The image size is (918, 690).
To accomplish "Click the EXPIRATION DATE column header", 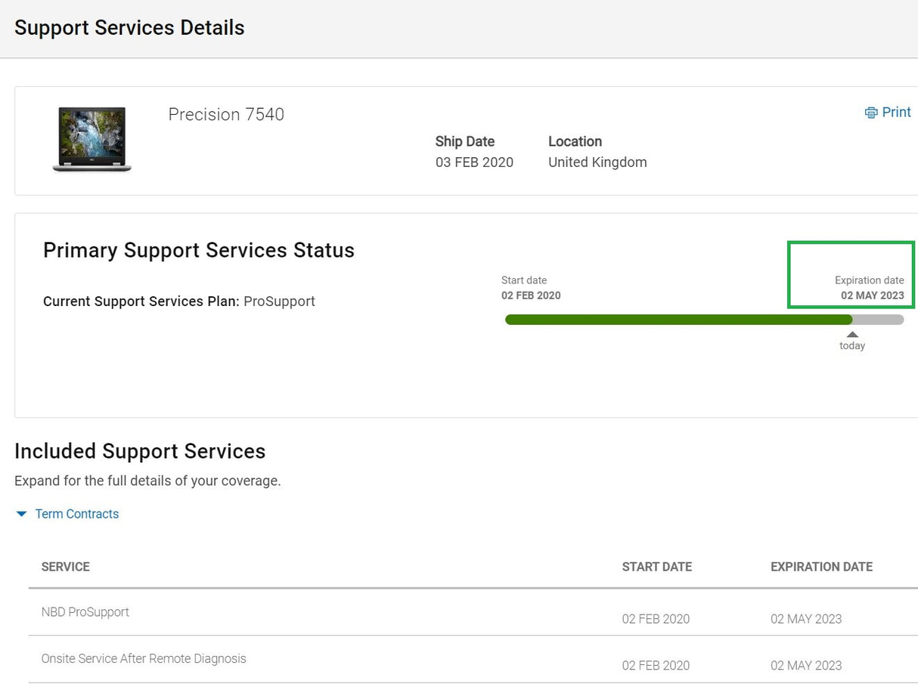I will [x=821, y=567].
